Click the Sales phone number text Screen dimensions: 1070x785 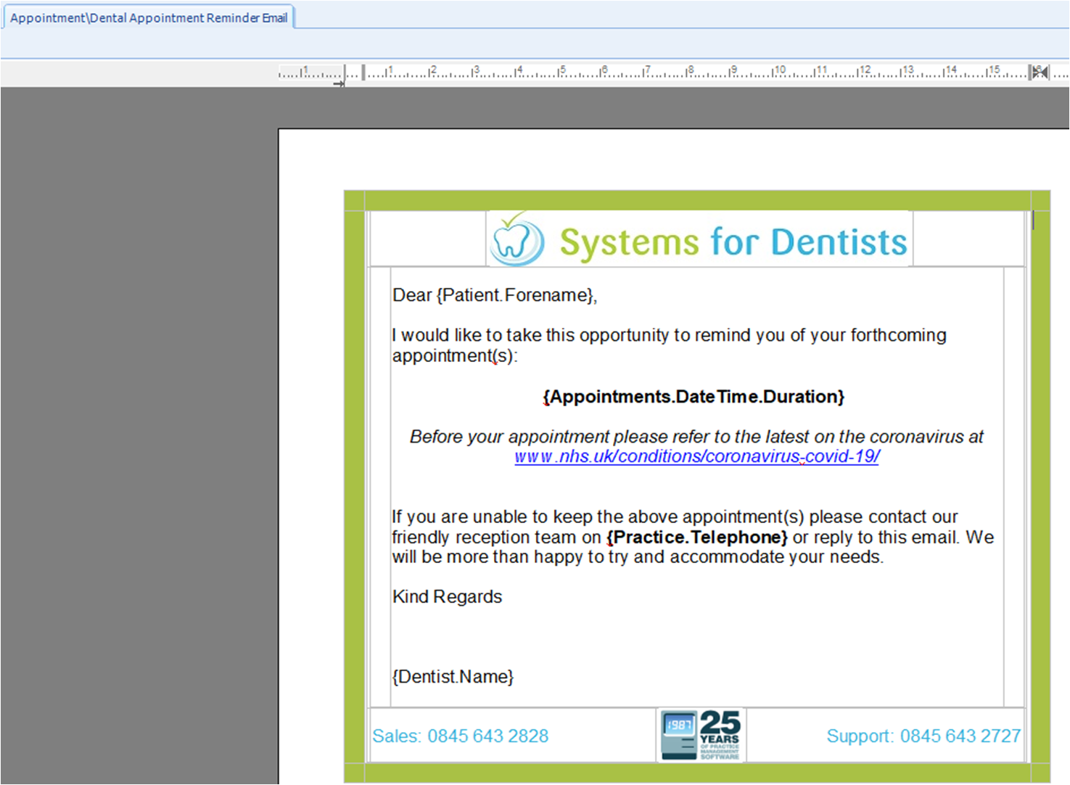(x=460, y=736)
